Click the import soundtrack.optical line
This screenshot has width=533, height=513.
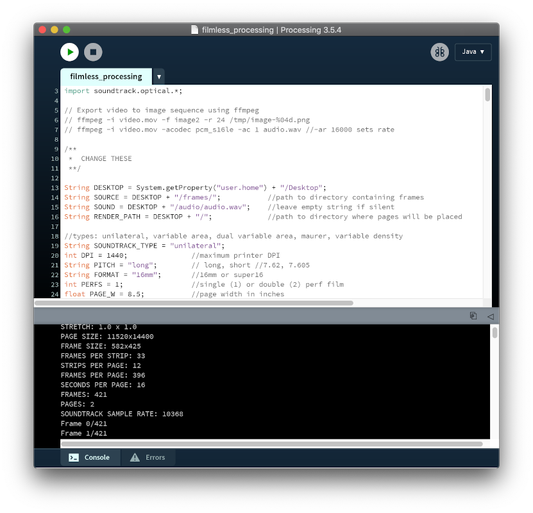(x=123, y=90)
